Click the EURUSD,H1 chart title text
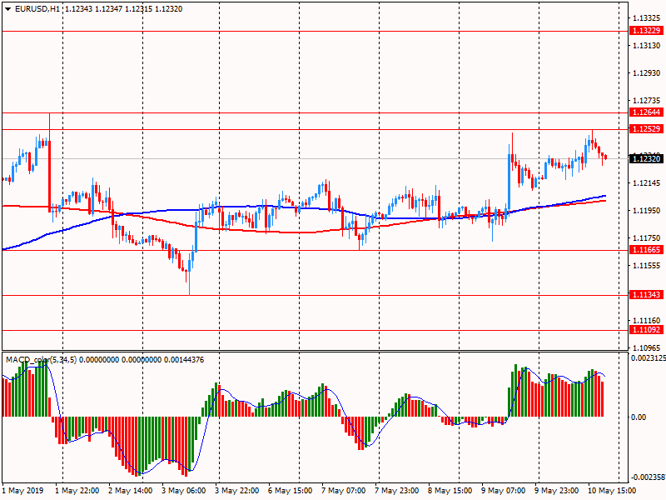 click(37, 8)
